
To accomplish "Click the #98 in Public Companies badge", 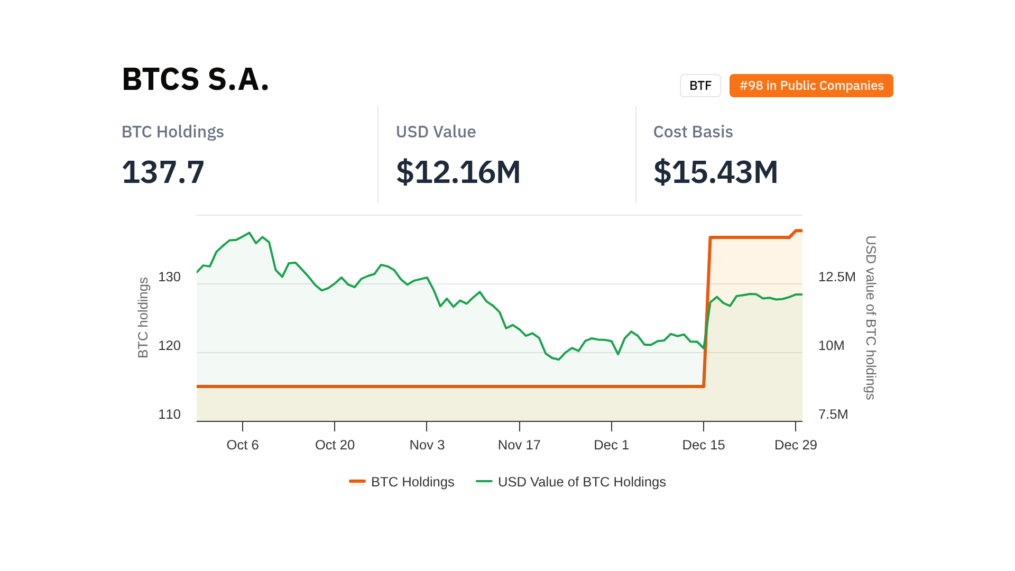I will [x=811, y=86].
